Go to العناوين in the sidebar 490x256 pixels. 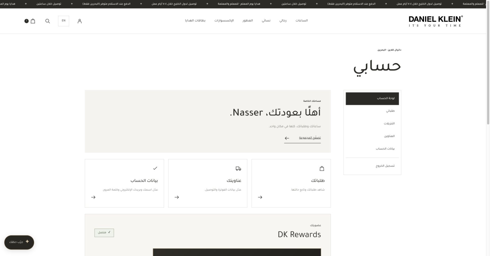tap(372, 136)
